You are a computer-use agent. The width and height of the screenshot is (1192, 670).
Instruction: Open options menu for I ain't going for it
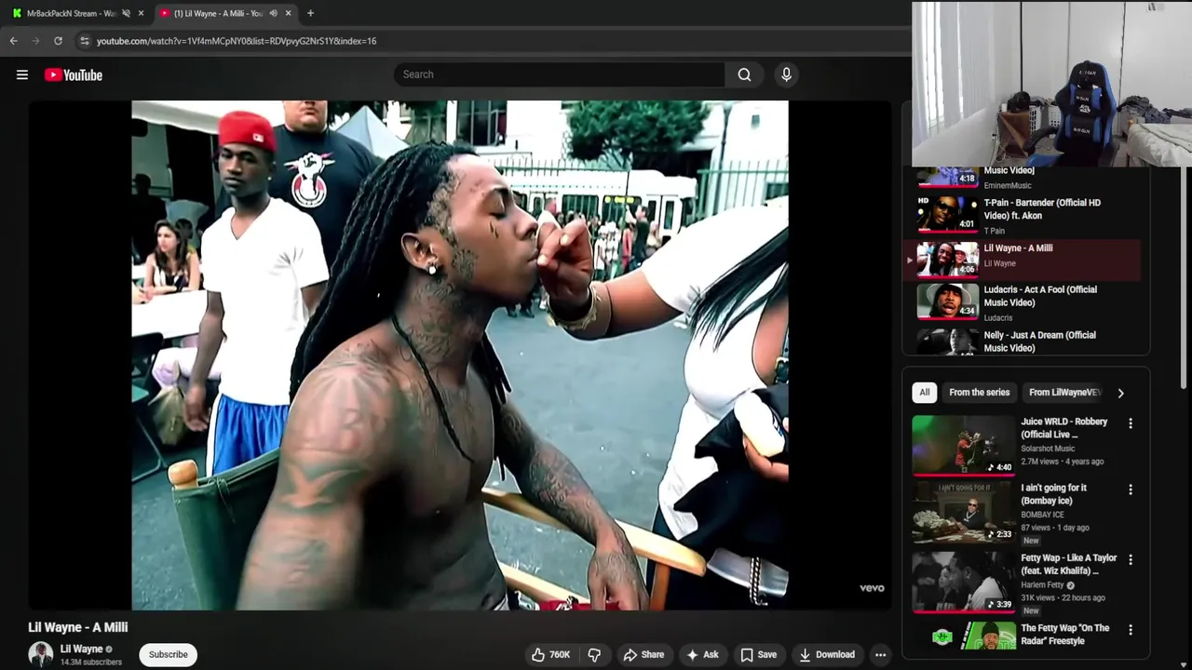pos(1131,489)
